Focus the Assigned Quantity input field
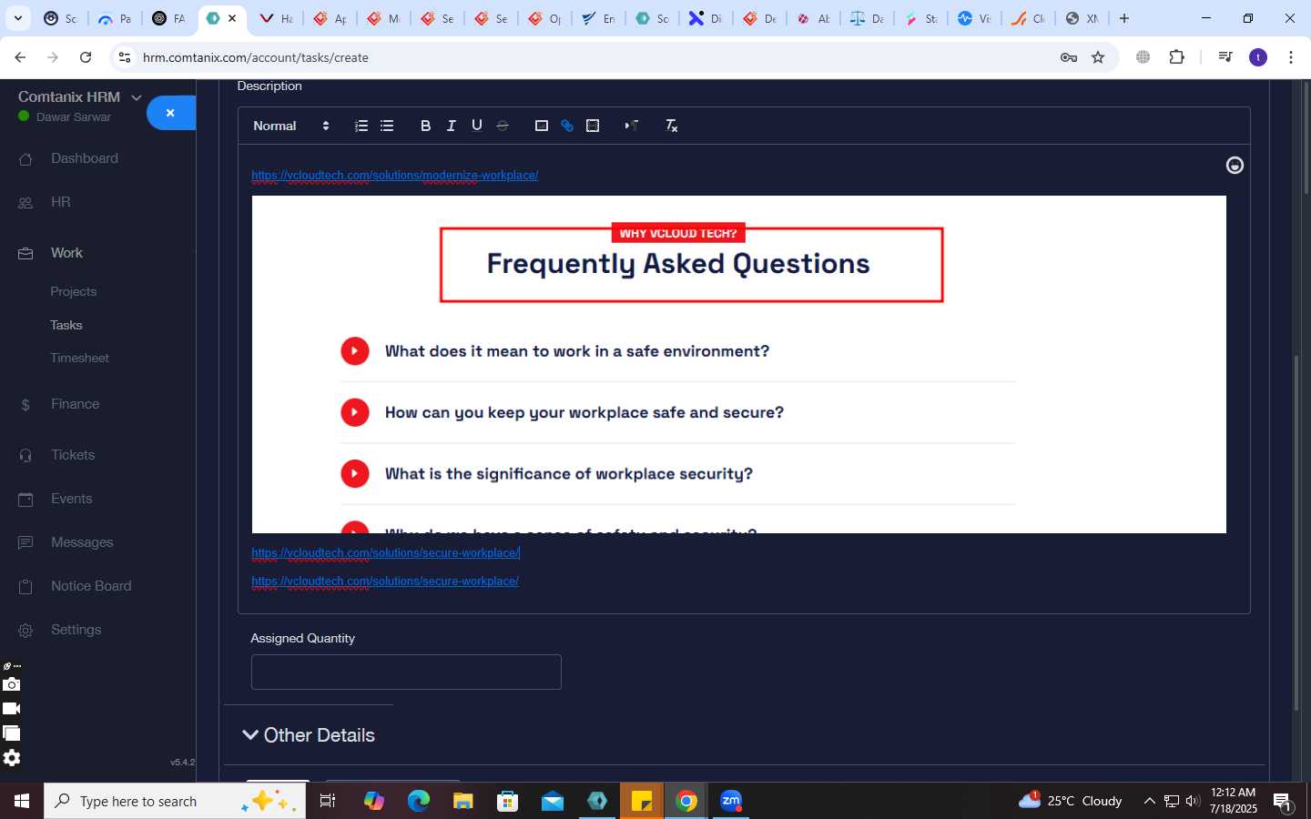The width and height of the screenshot is (1311, 819). click(406, 672)
